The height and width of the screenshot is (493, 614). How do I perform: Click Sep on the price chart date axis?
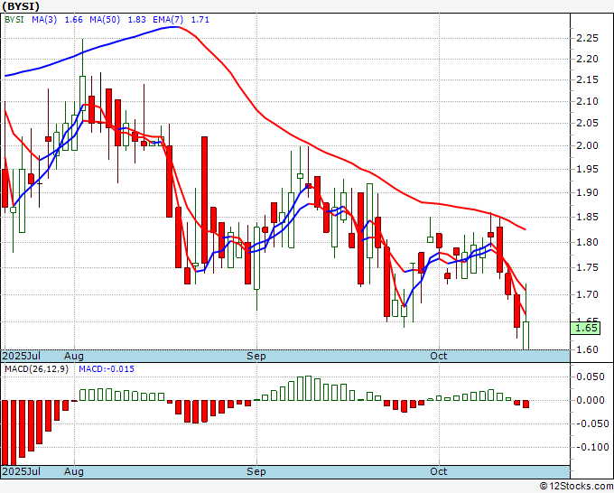click(256, 356)
